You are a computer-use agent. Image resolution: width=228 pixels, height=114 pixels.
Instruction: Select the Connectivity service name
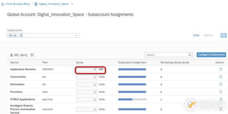point(18,77)
